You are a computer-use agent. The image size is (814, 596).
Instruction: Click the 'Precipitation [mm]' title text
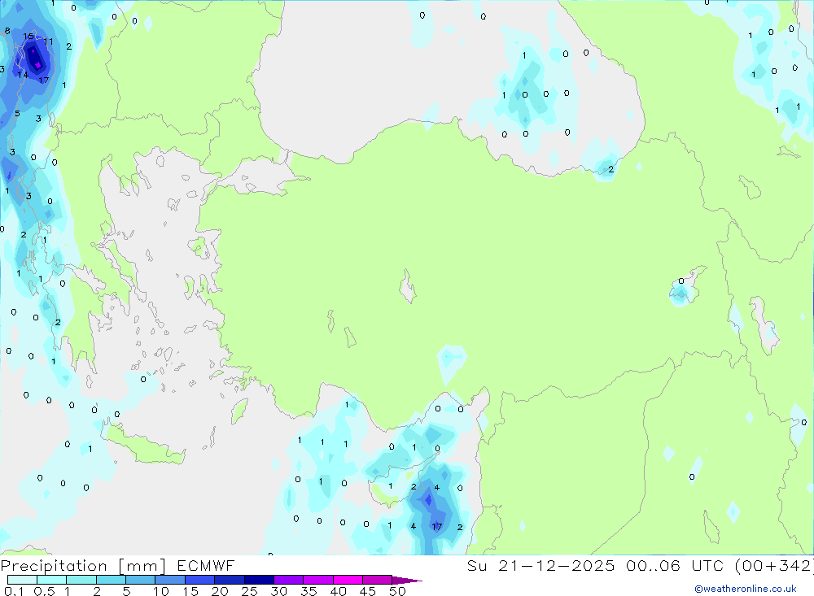84,566
